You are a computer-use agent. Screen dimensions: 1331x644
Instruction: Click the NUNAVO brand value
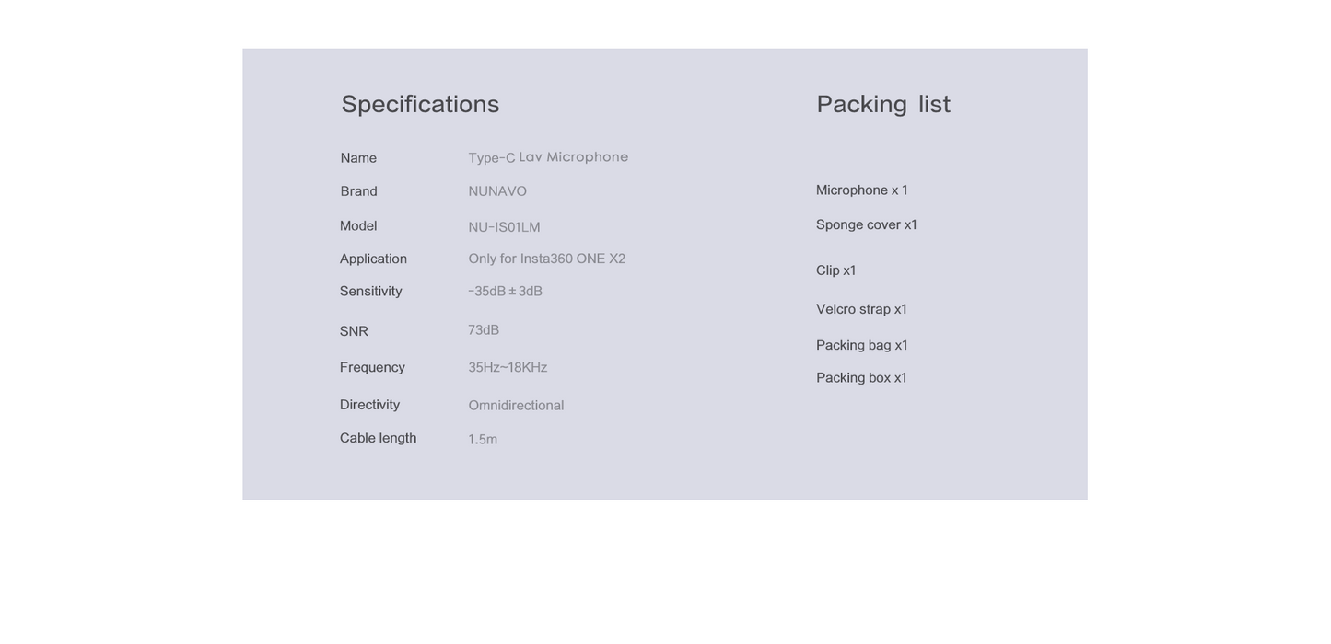tap(497, 191)
